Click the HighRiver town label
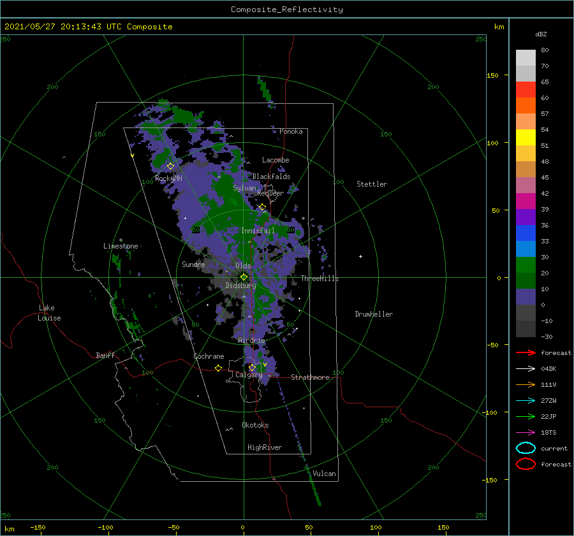 [265, 447]
